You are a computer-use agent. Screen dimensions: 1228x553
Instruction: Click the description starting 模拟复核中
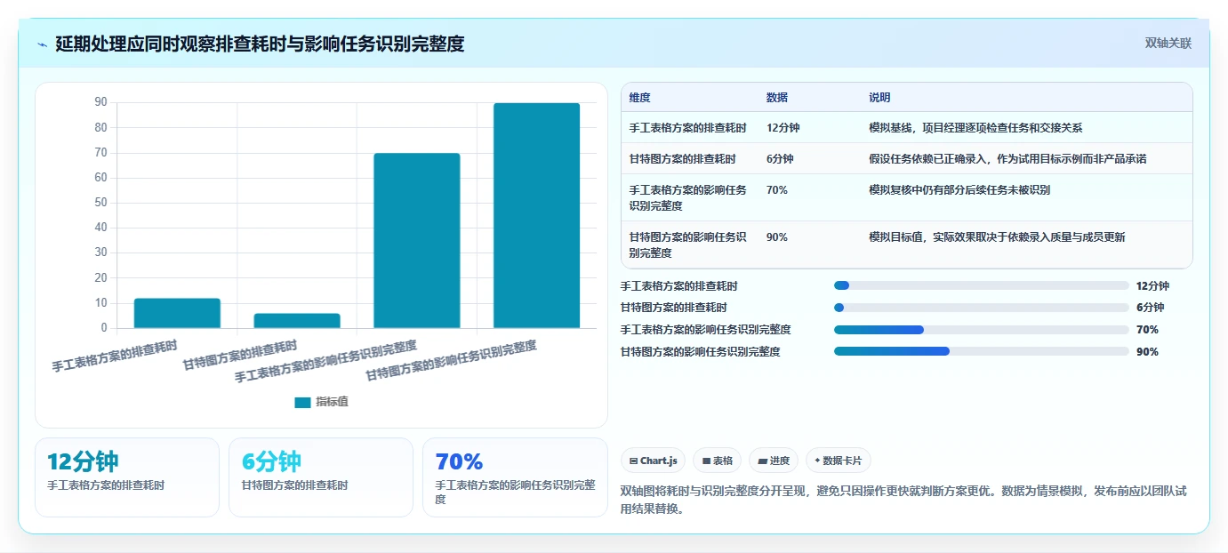pyautogui.click(x=960, y=190)
